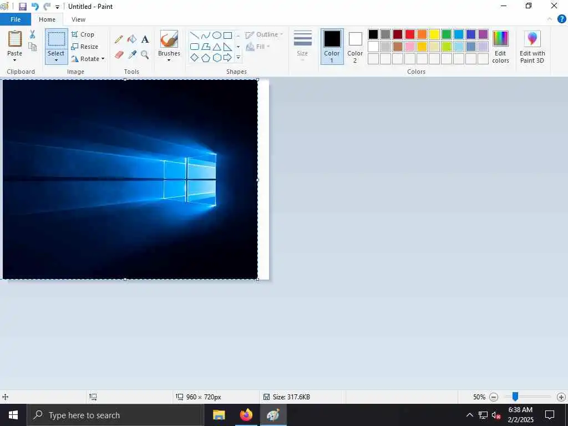568x426 pixels.
Task: Select the Fill with color bucket tool
Action: pyautogui.click(x=132, y=39)
